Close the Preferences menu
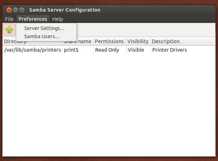The height and width of the screenshot is (161, 218). (x=33, y=19)
